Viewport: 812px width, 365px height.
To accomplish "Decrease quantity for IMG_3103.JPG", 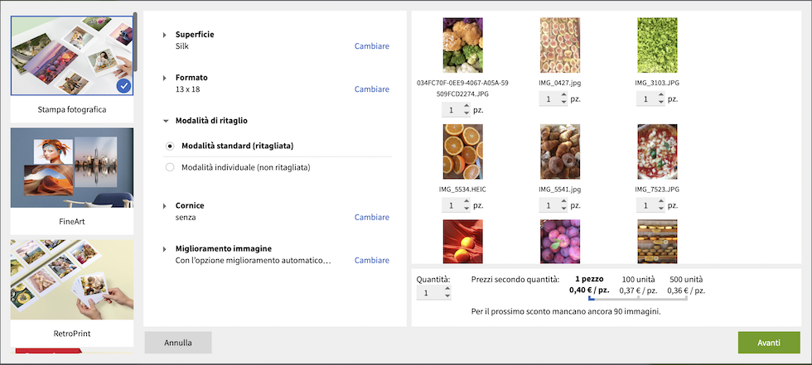I will [660, 103].
